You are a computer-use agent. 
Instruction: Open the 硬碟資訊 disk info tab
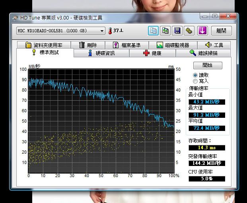[x=101, y=53]
